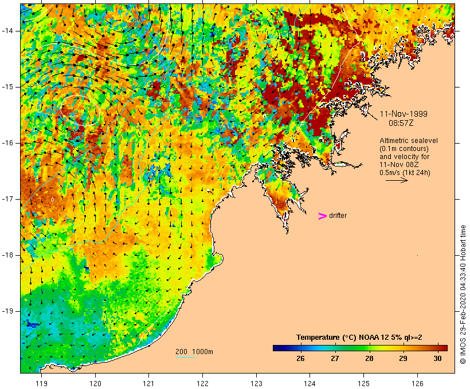The height and width of the screenshot is (389, 470).
Task: Click longitude axis label '122'
Action: [203, 383]
